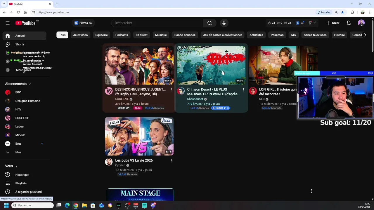Open Microsoft Edge from the taskbar
Screen dimensions: 374x210
[x=67, y=205]
